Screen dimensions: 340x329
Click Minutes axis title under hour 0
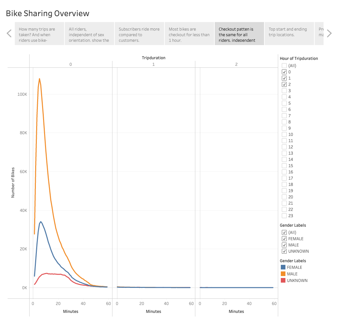click(71, 312)
